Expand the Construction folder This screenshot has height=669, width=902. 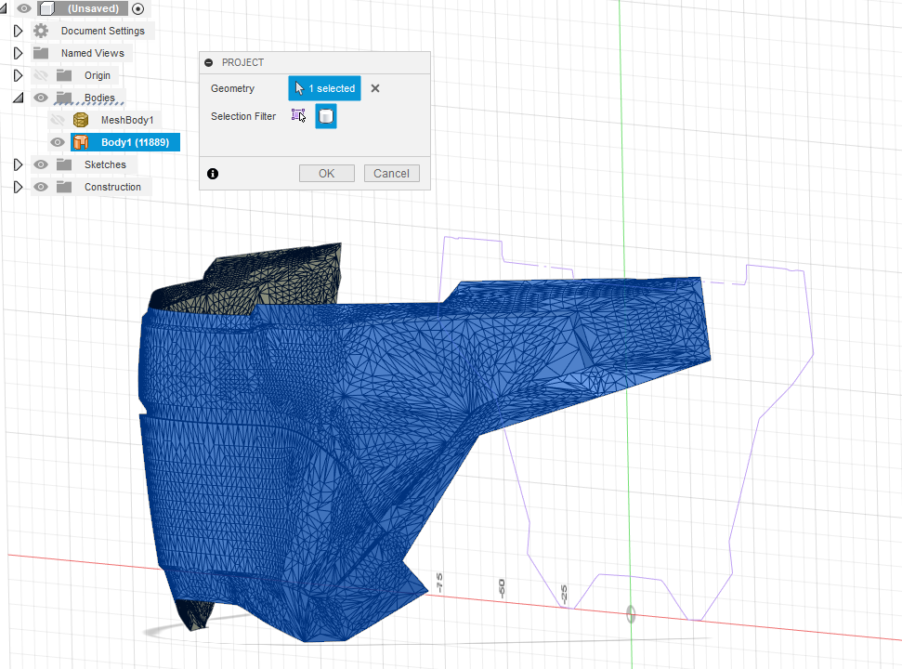point(18,187)
